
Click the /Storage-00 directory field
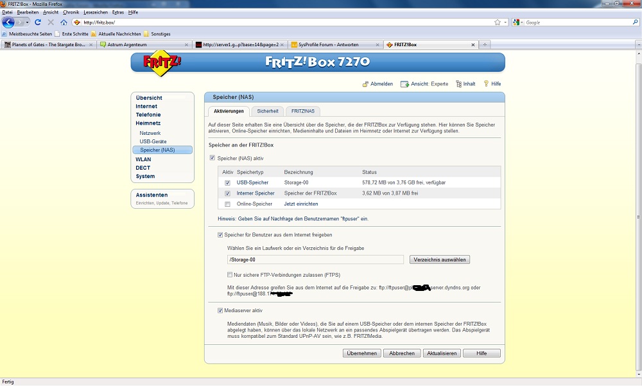pyautogui.click(x=315, y=259)
